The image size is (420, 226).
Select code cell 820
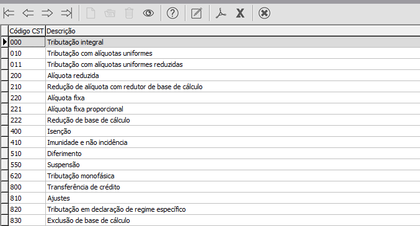(27, 209)
